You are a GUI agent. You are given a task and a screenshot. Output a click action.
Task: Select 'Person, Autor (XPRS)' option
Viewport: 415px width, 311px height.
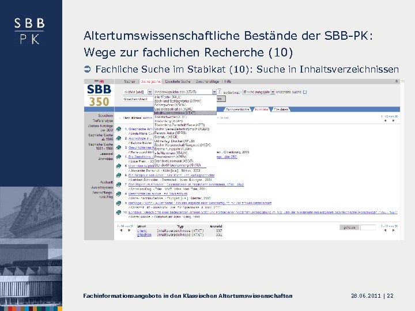point(170,133)
